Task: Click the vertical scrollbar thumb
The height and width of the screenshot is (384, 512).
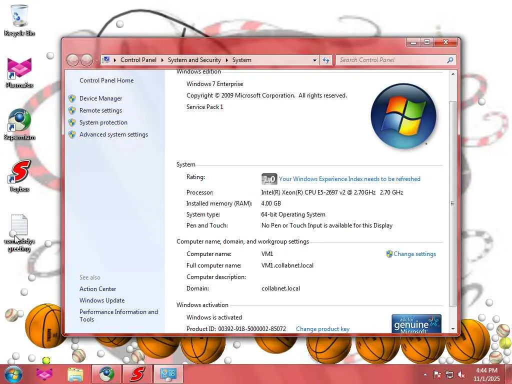Action: point(452,204)
